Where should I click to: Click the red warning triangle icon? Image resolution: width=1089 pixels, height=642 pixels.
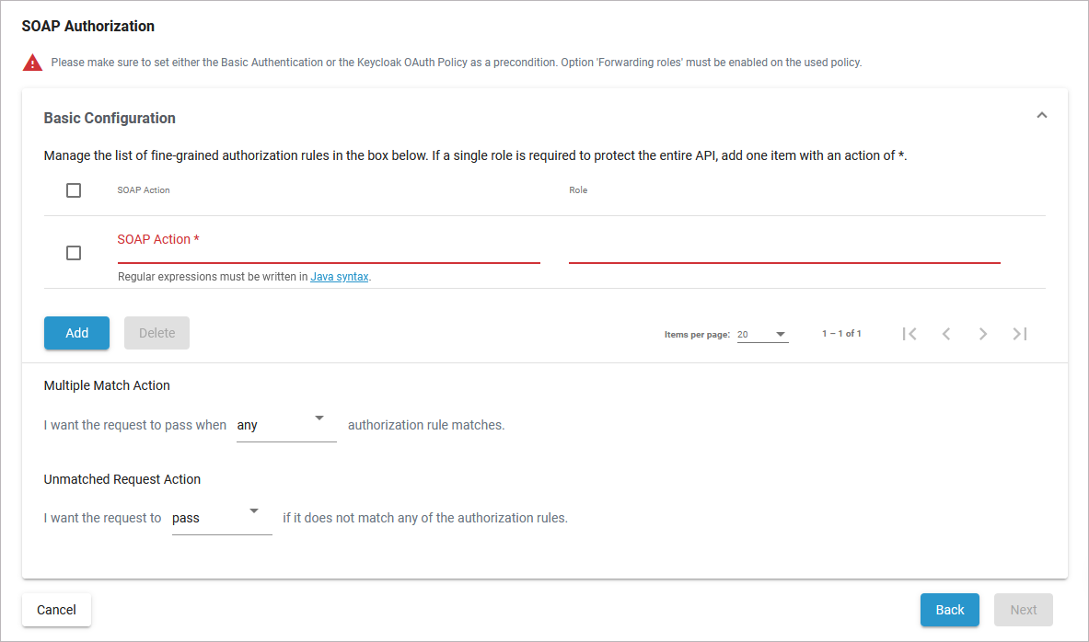click(32, 62)
